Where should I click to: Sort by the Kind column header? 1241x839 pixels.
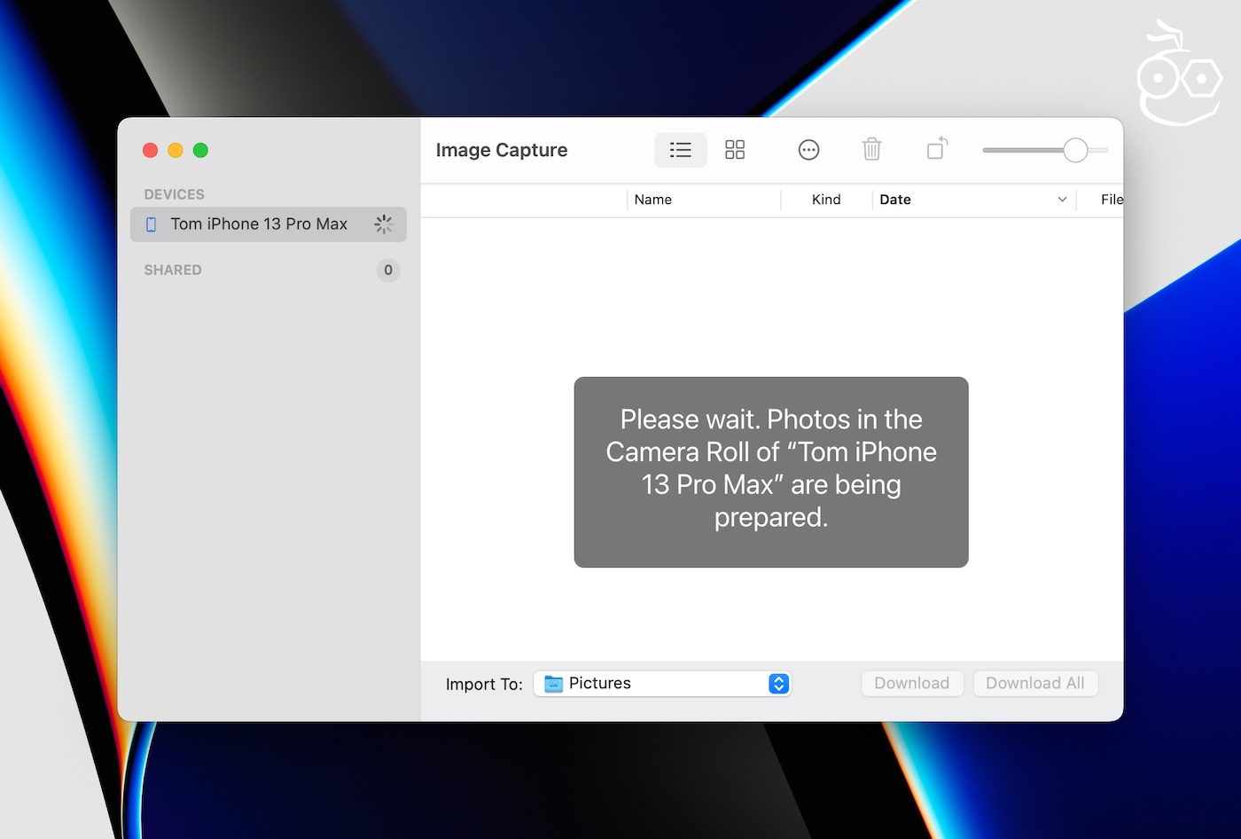(x=825, y=200)
